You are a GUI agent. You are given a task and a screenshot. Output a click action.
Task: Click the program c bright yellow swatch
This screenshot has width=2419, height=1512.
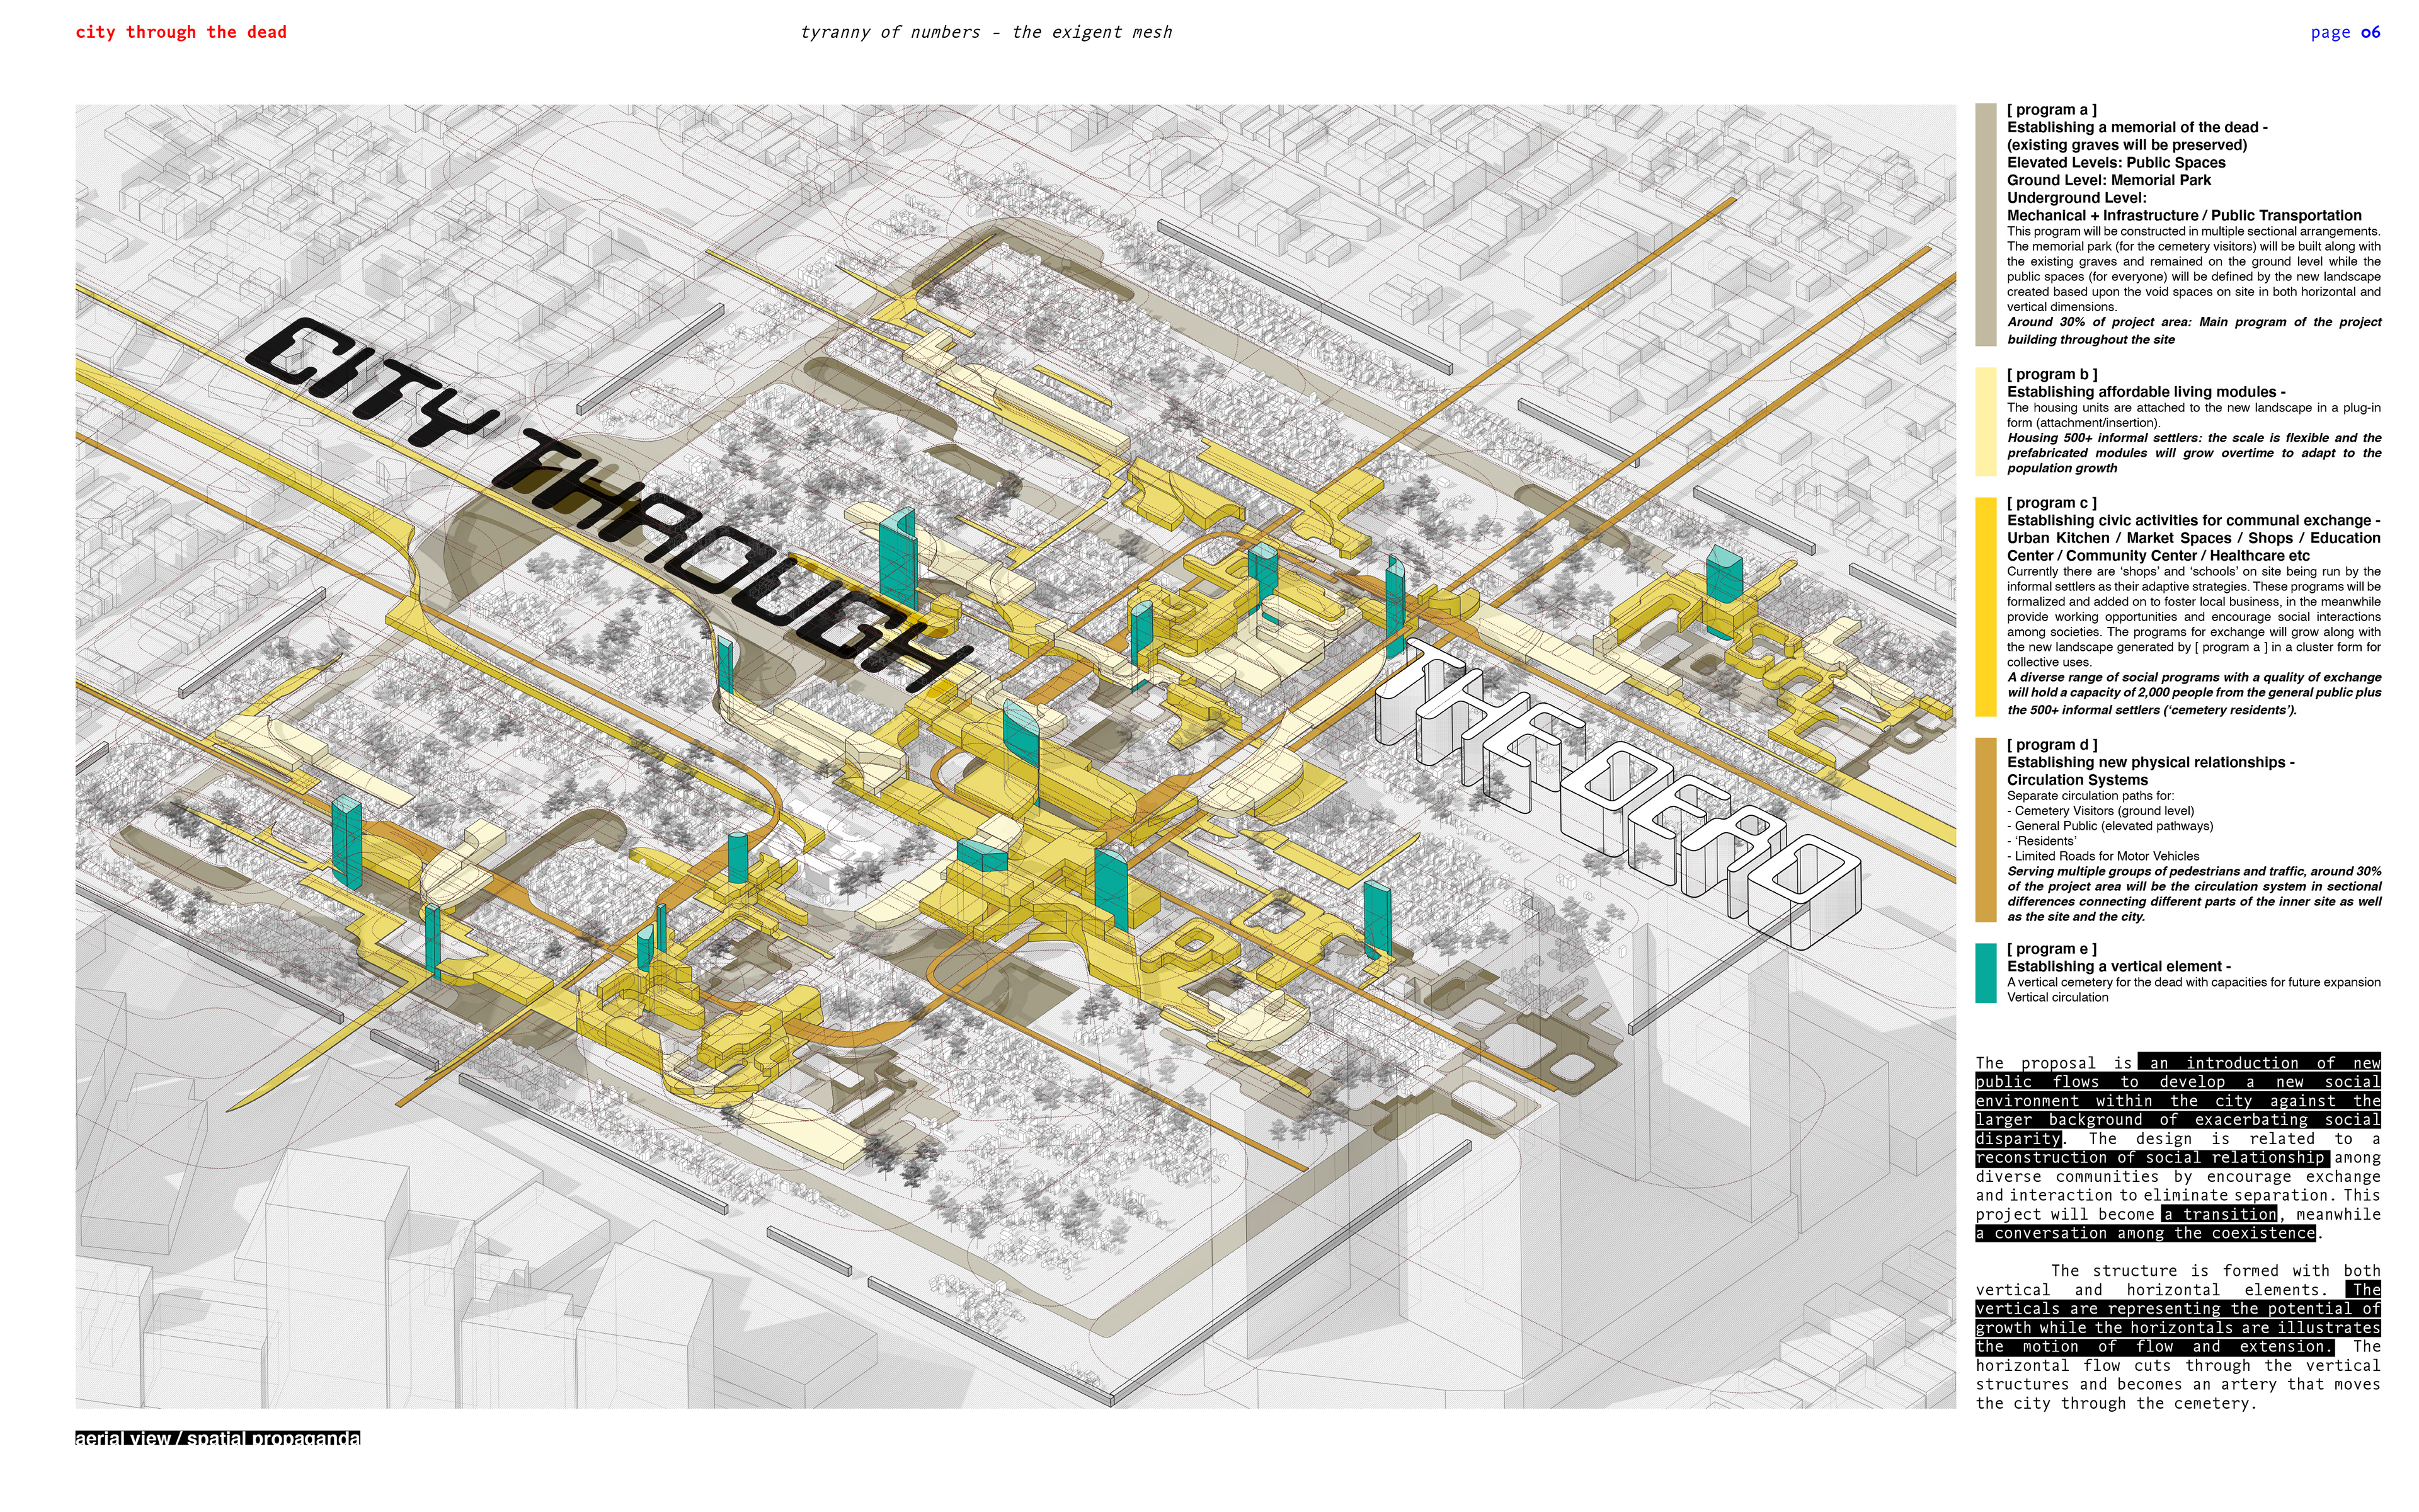(x=1985, y=606)
